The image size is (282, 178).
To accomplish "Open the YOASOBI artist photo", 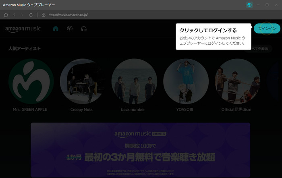I will pyautogui.click(x=186, y=81).
